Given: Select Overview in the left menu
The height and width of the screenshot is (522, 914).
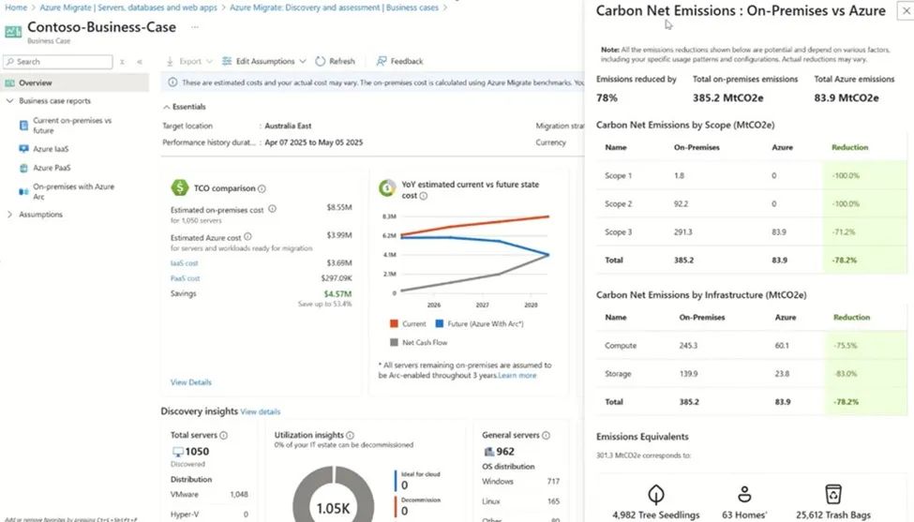Looking at the screenshot, I should coord(36,83).
